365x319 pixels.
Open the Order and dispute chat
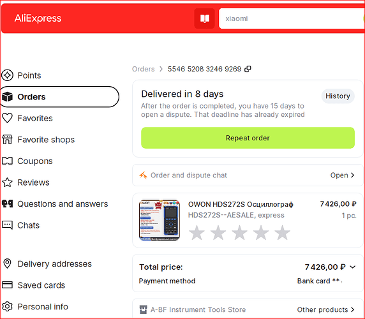(248, 175)
